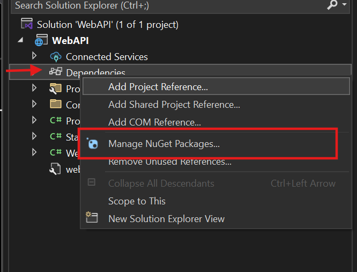Image resolution: width=357 pixels, height=272 pixels.
Task: Choose Add Shared Project Reference…
Action: click(x=174, y=105)
